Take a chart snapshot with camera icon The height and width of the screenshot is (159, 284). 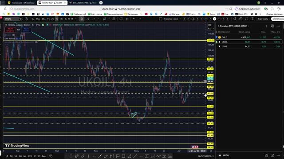[x=252, y=19]
